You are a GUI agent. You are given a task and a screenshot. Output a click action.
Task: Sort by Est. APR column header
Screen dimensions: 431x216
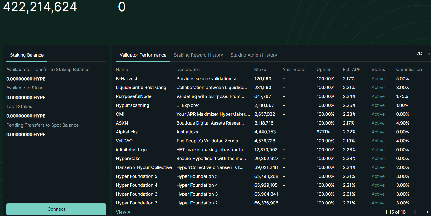[x=352, y=70]
